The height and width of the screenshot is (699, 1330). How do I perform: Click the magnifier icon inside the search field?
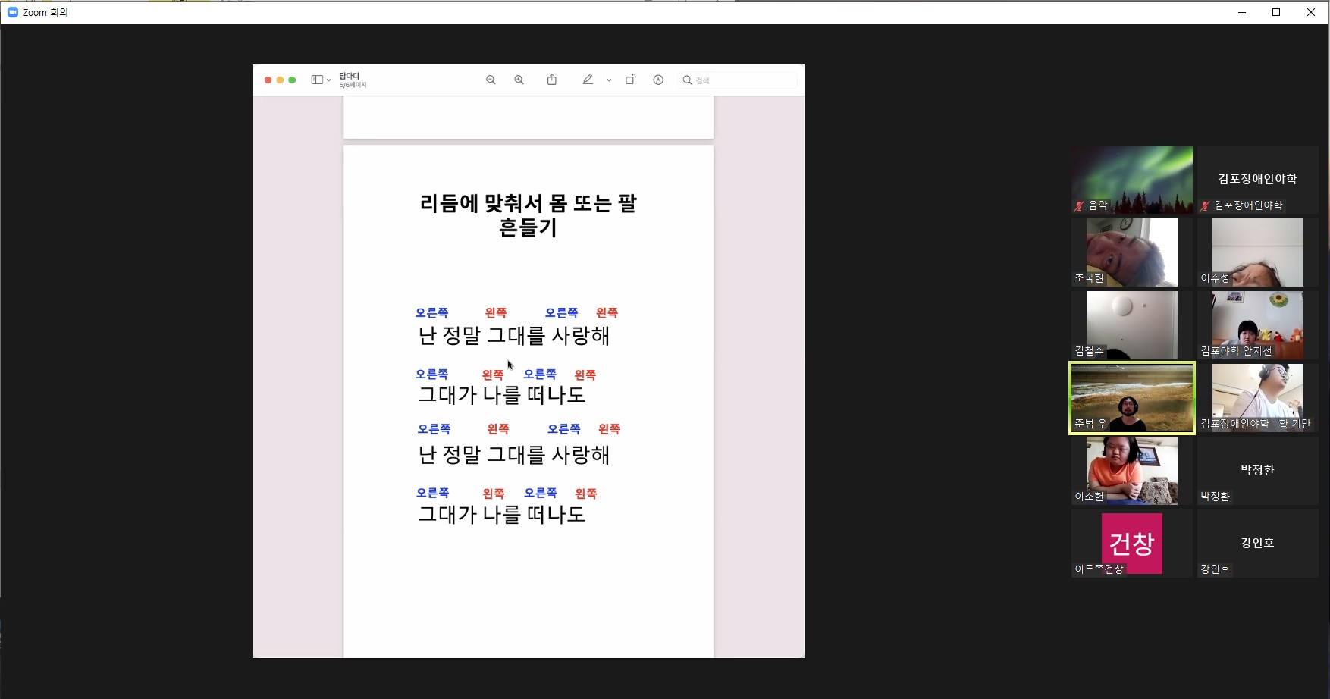pyautogui.click(x=687, y=80)
